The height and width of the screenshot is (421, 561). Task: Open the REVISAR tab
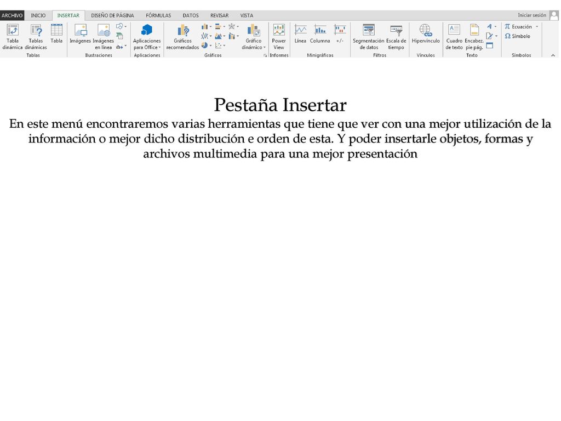click(219, 15)
